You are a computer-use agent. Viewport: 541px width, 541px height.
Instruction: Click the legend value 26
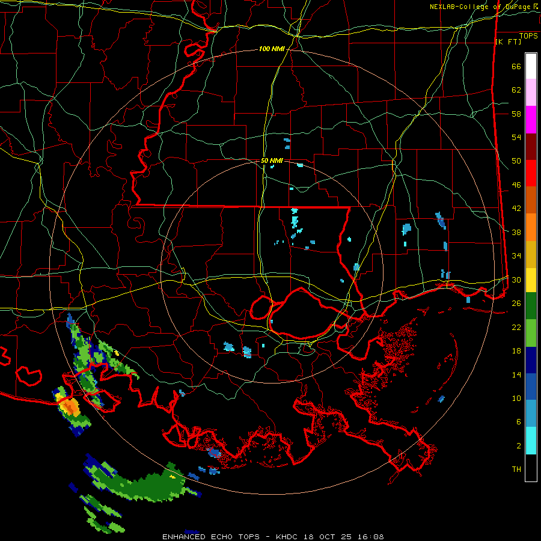point(516,304)
